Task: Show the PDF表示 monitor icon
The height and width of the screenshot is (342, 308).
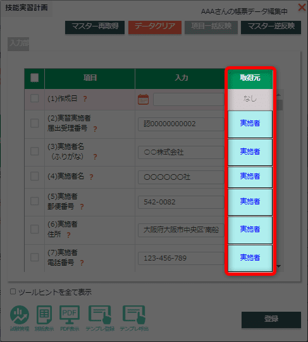Action: pyautogui.click(x=70, y=315)
